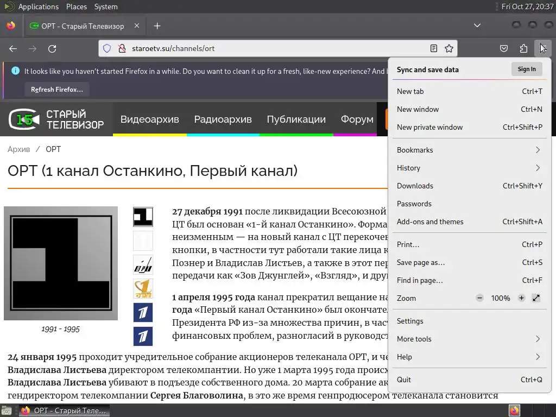Open a new tab with plus button
This screenshot has height=417, width=556.
click(157, 26)
